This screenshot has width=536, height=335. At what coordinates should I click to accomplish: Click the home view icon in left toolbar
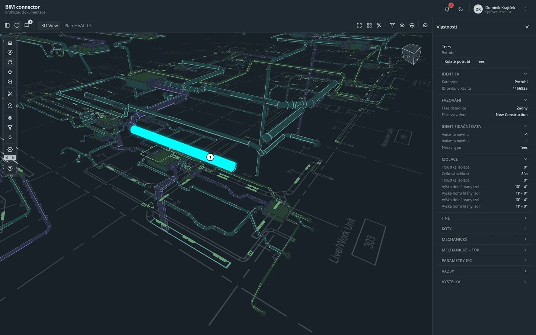coord(10,43)
